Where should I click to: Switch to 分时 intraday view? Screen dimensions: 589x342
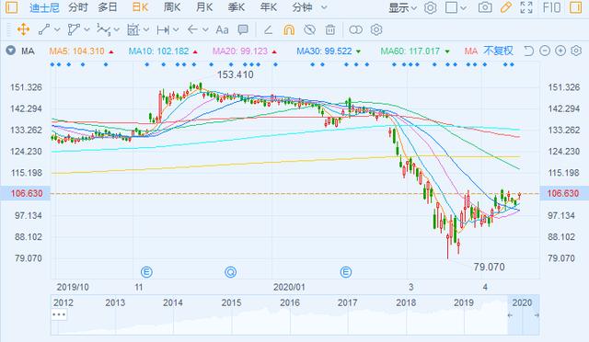(78, 7)
